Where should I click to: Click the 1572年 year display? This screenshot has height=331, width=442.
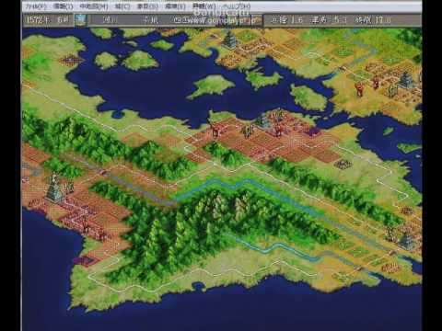(x=38, y=20)
